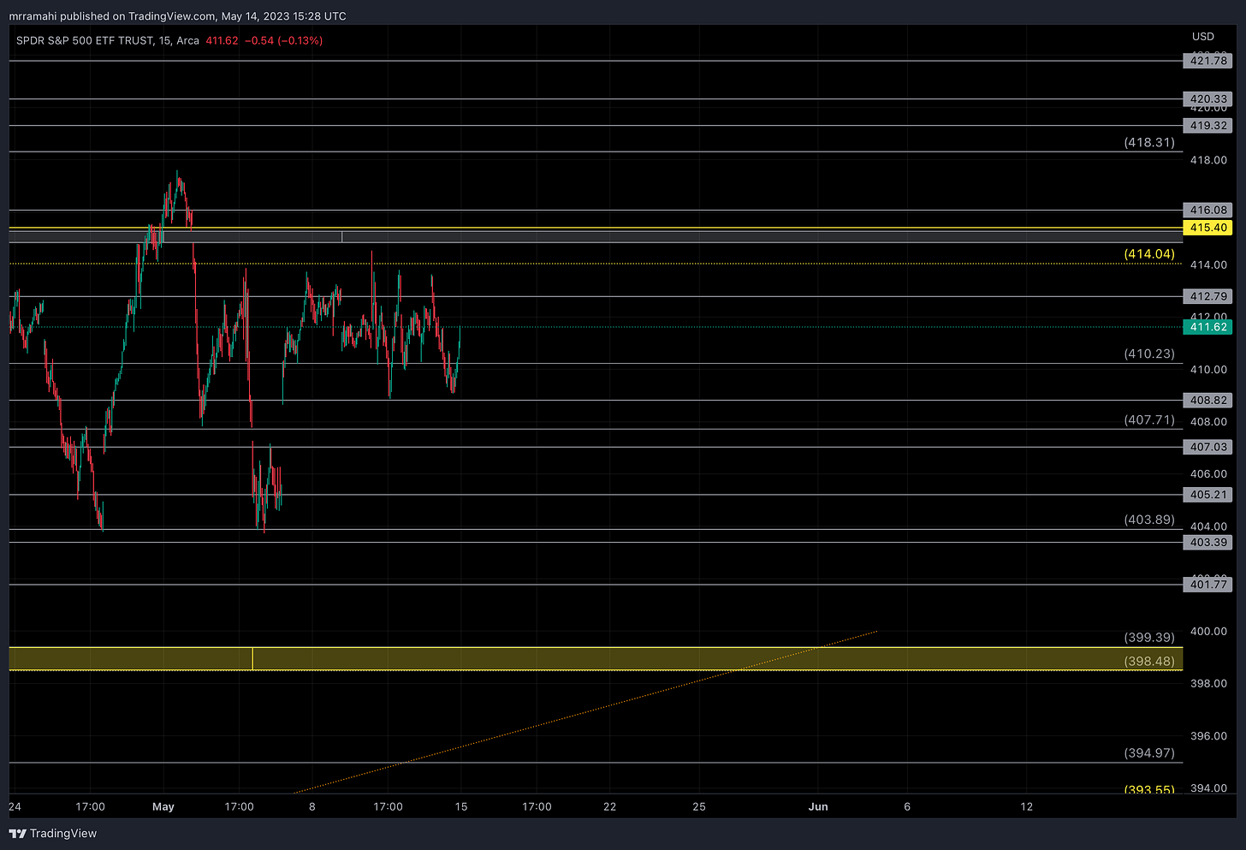The image size is (1246, 850).
Task: Click the orange dotted ascending trendline
Action: (585, 712)
